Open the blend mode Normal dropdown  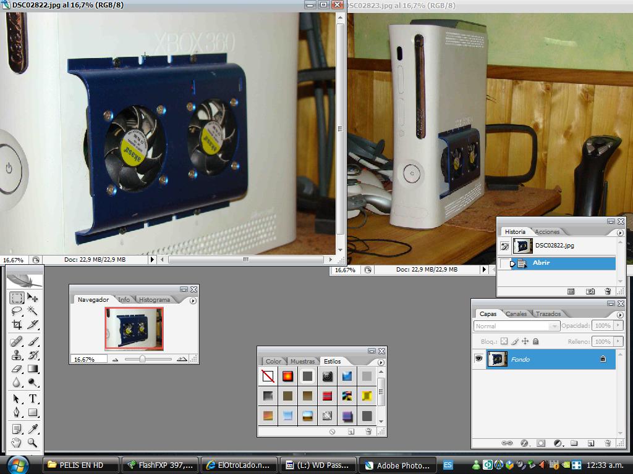point(517,326)
